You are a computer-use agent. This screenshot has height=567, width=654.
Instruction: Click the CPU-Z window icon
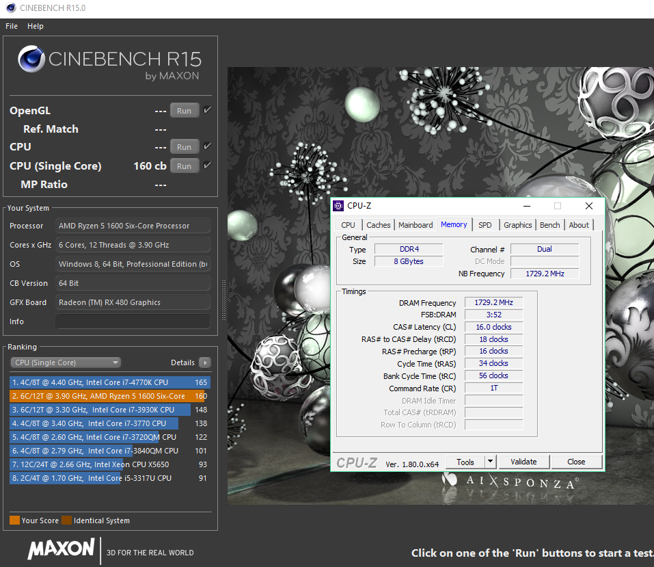339,206
